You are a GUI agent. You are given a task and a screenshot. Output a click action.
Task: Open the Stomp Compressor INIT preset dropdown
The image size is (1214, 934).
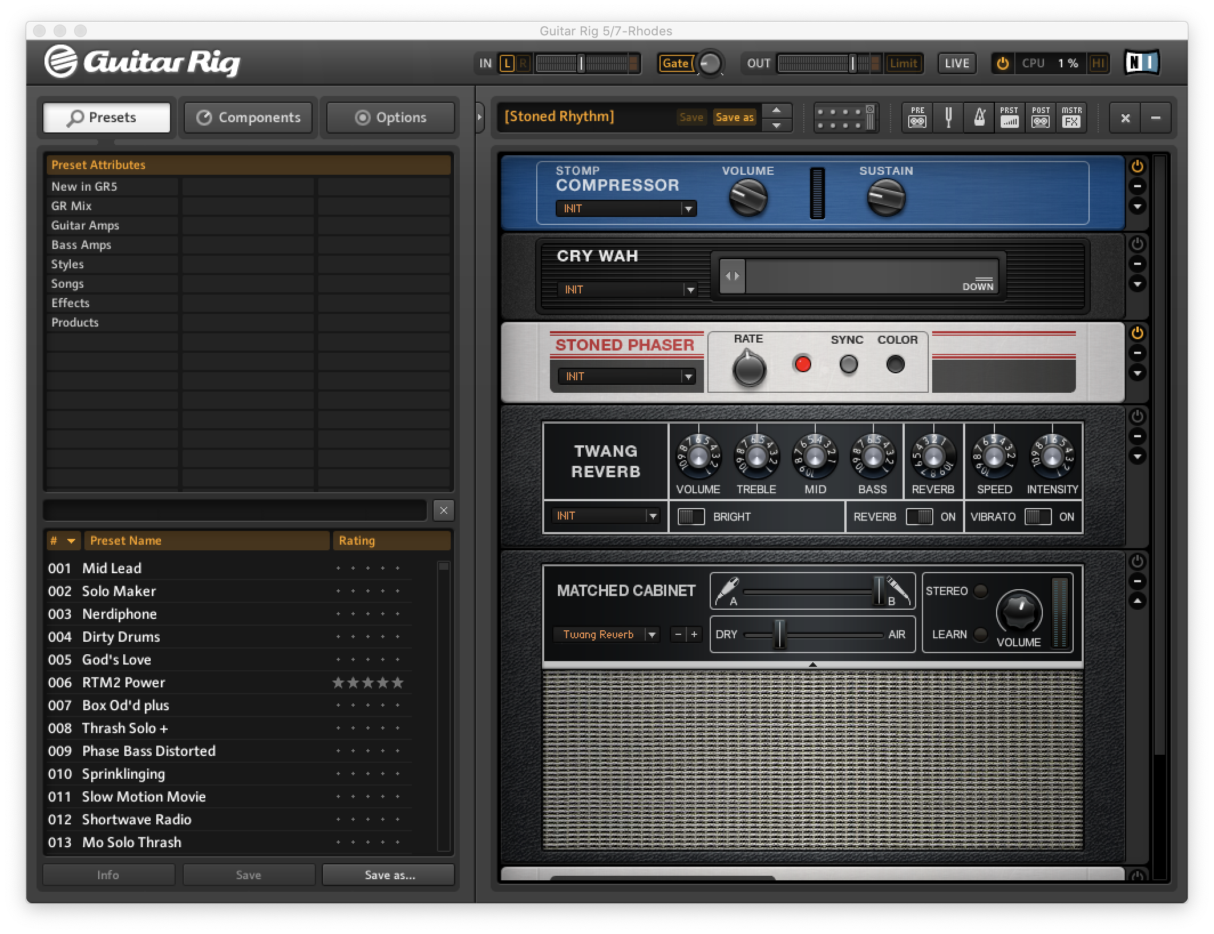[626, 209]
